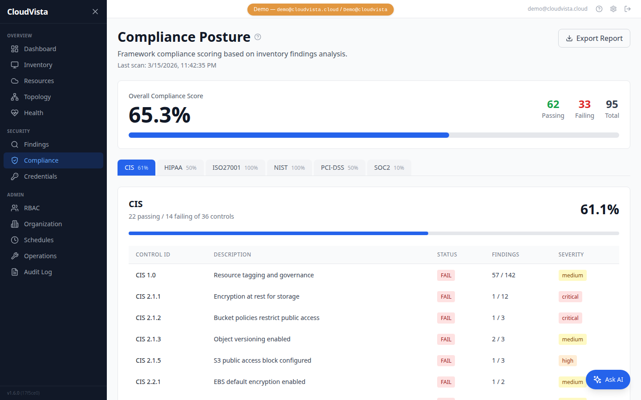
Task: Open the Ask AI assistant
Action: [x=608, y=380]
